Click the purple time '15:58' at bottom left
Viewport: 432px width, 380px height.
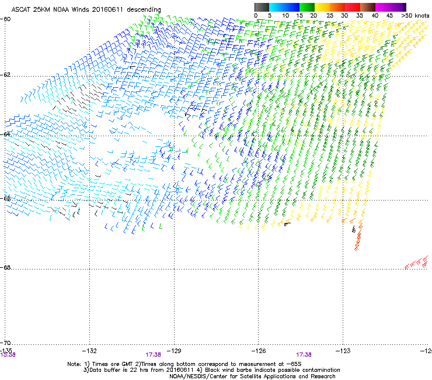8,355
